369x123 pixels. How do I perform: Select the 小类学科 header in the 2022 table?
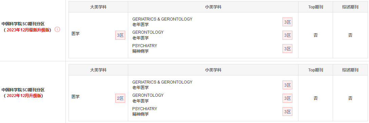213,70
